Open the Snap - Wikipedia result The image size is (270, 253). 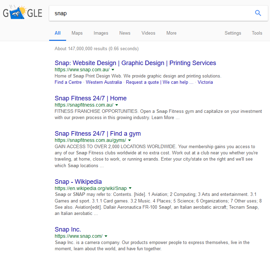coord(78,182)
